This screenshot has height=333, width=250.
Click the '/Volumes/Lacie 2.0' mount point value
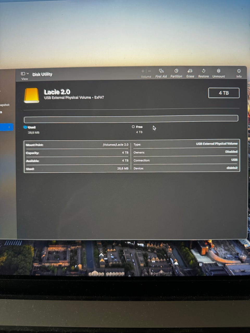click(x=116, y=145)
